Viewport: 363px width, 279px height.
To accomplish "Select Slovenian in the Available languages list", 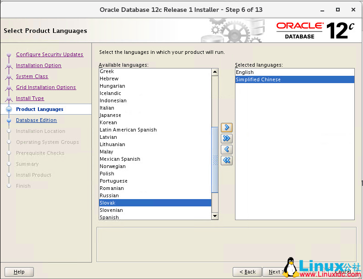I will tap(155, 210).
